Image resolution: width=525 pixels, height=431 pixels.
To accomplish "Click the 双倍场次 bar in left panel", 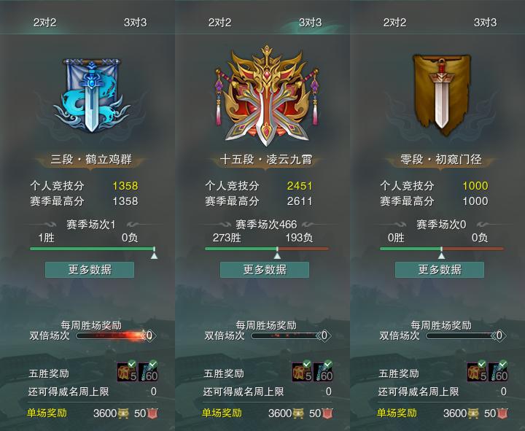I will [112, 336].
